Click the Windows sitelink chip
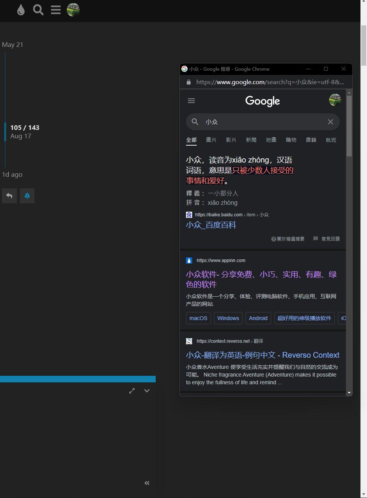Viewport: 367px width, 498px height. (228, 318)
